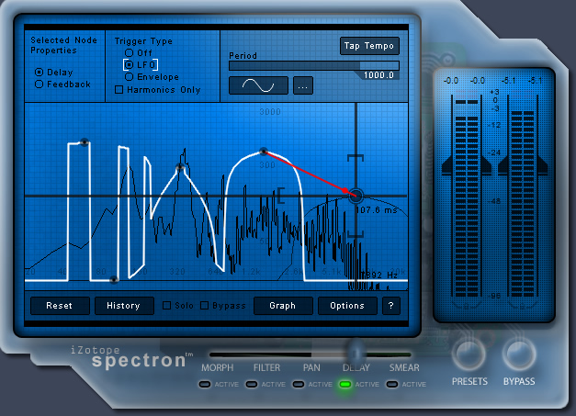Open the History panel
Image resolution: width=576 pixels, height=416 pixels.
pyautogui.click(x=124, y=306)
